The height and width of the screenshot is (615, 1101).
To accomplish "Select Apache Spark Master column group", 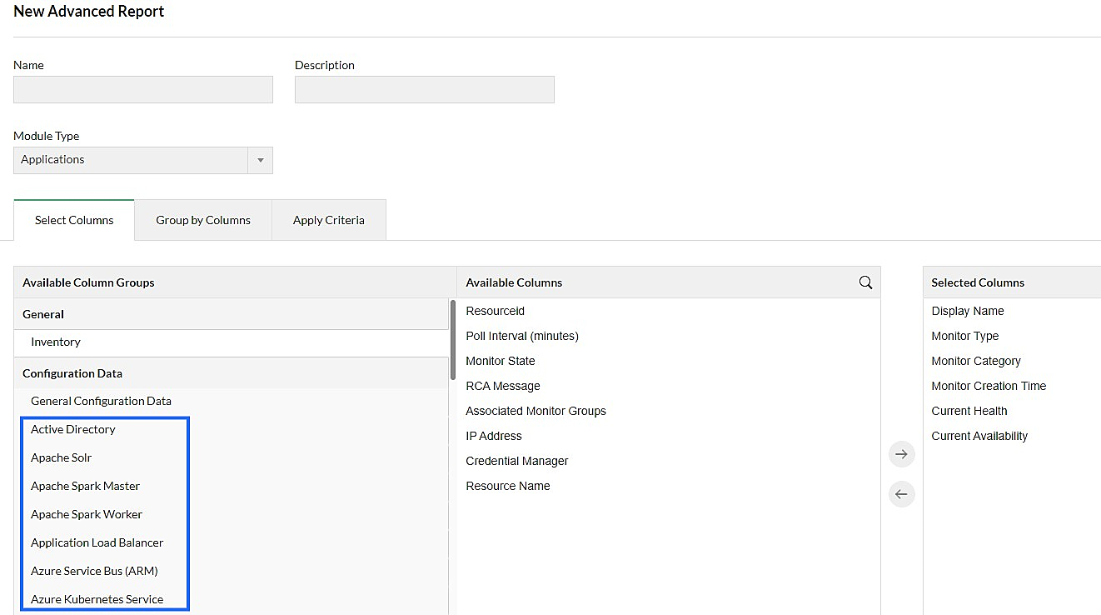I will (85, 486).
